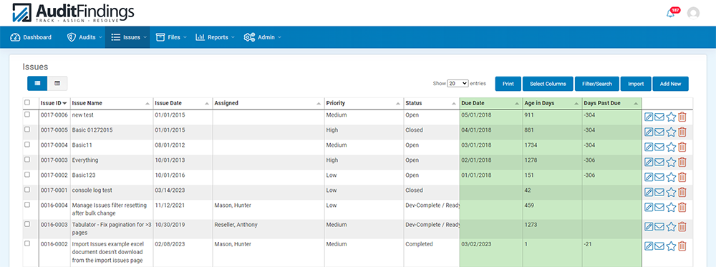Email the issue 0017-0003 Everything
This screenshot has height=267, width=716.
point(659,162)
